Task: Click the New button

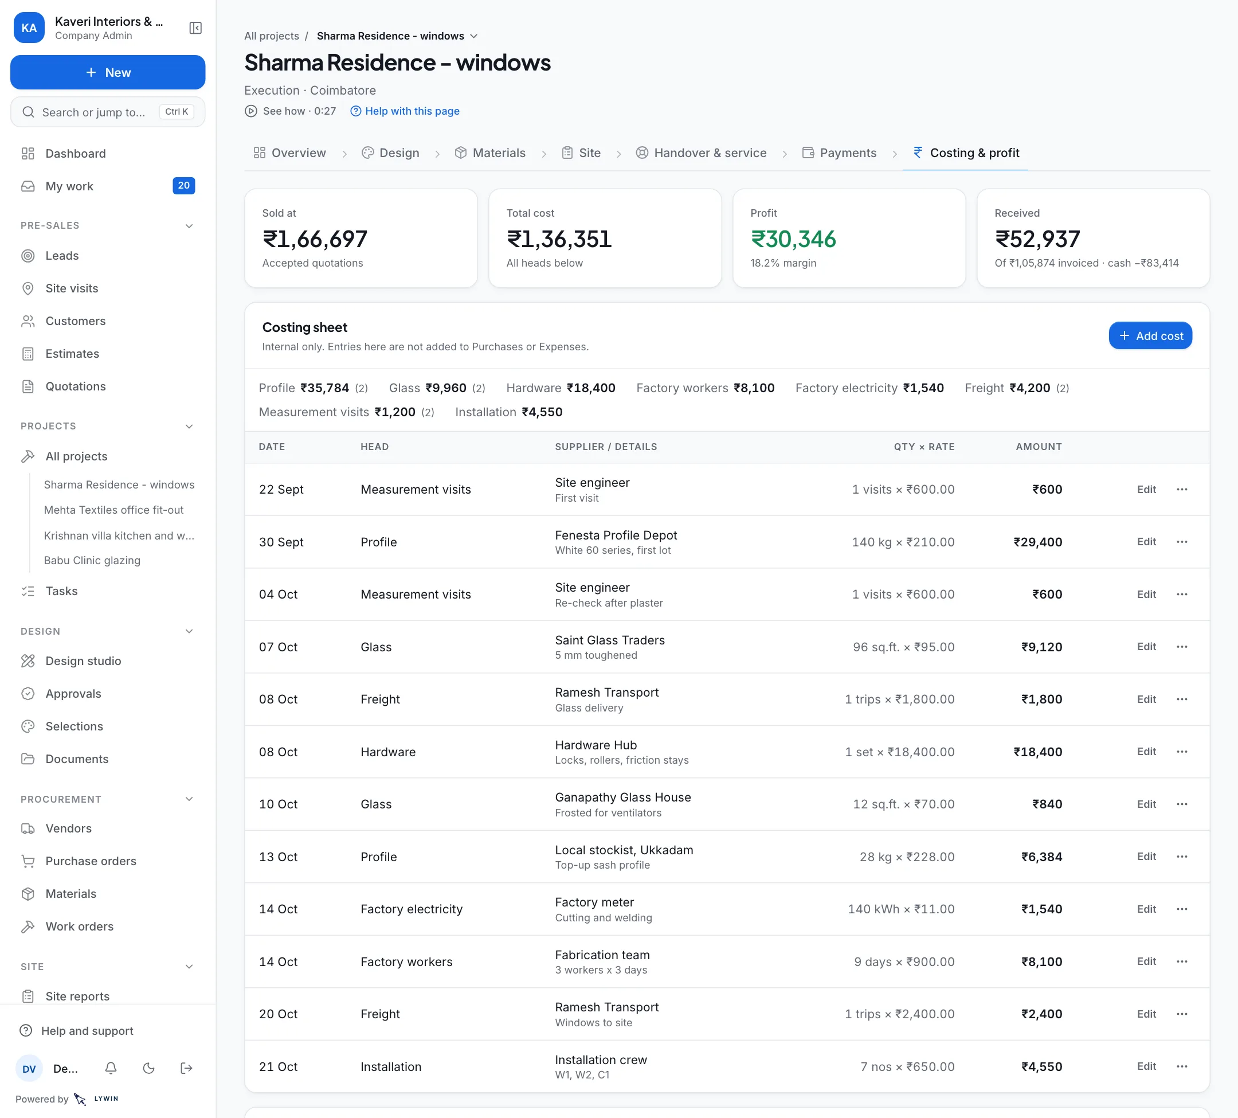Action: tap(108, 72)
